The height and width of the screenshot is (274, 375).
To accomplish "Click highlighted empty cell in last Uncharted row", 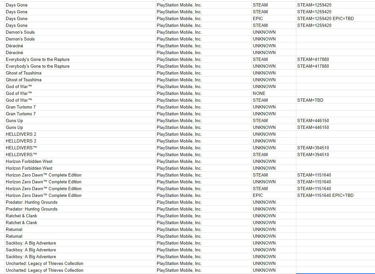I will coord(335,270).
